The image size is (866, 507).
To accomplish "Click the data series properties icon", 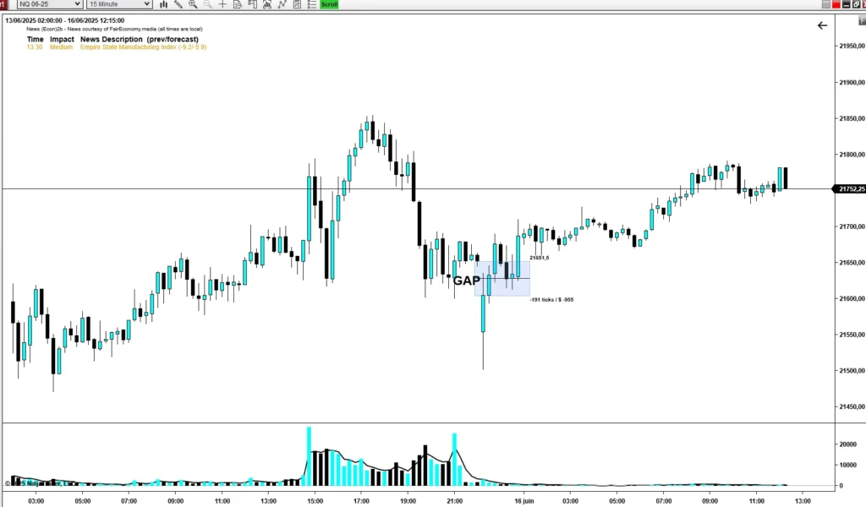I will pos(297,4).
